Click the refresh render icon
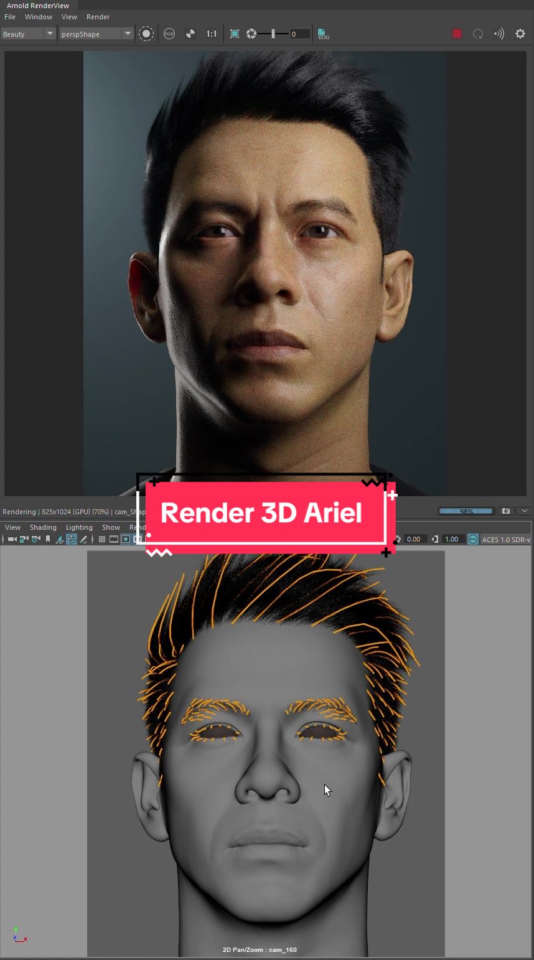 click(478, 34)
